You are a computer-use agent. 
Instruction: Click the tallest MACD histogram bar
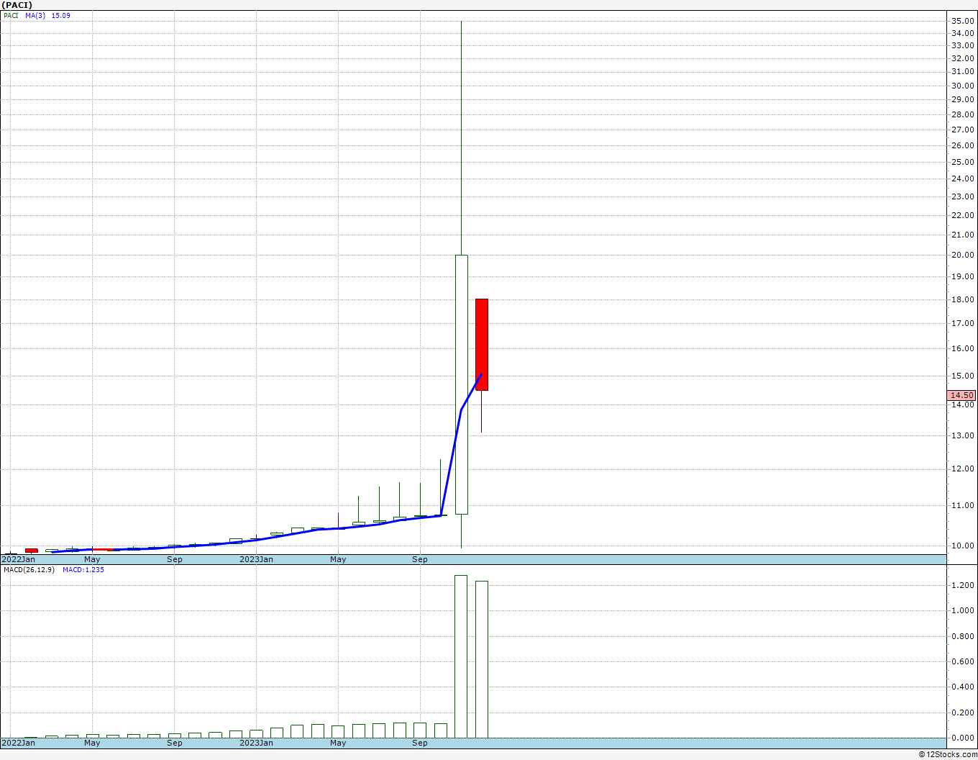pos(461,656)
